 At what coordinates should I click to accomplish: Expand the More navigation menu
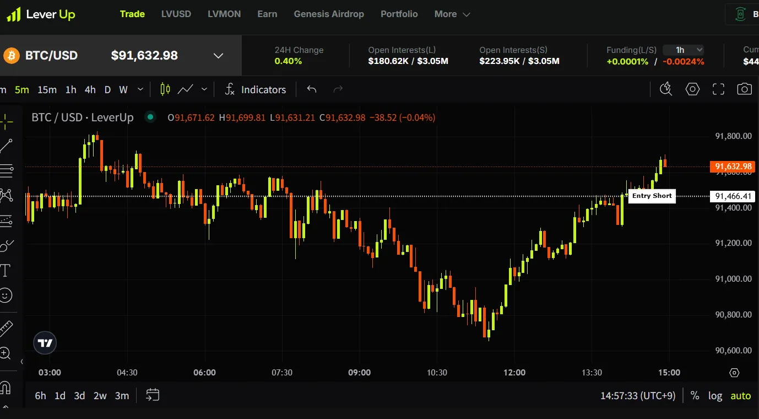tap(452, 14)
